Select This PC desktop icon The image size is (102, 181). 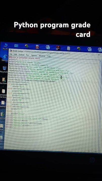coord(5,47)
